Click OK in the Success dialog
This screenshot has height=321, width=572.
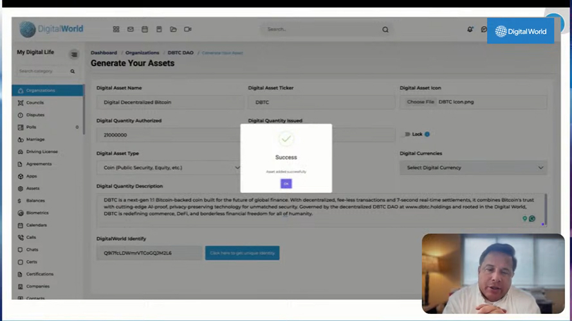(x=286, y=184)
